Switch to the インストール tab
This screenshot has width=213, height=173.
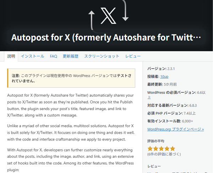point(32,56)
